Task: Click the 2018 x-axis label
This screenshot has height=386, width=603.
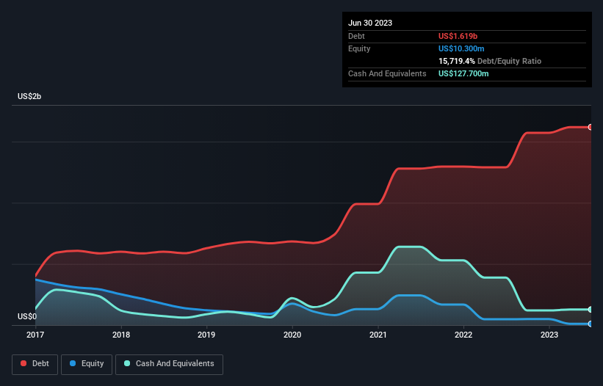Action: [121, 335]
